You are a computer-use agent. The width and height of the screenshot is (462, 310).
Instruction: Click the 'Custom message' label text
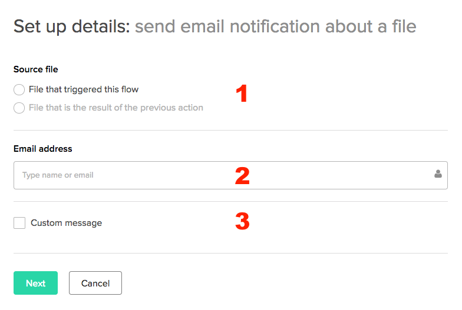[66, 223]
